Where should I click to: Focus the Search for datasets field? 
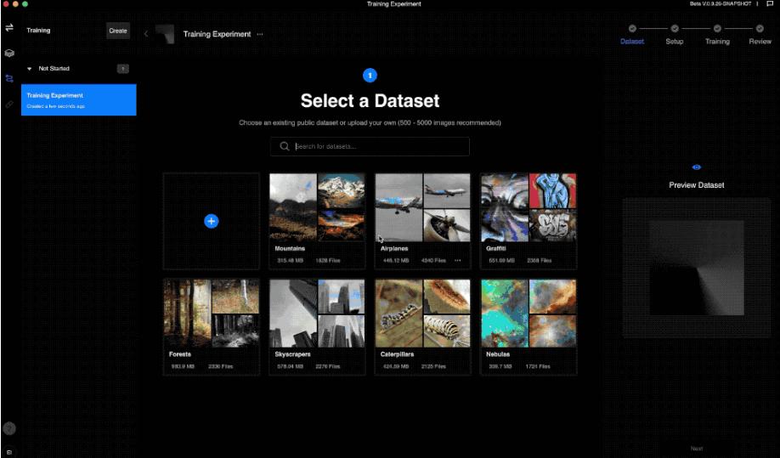tap(378, 146)
